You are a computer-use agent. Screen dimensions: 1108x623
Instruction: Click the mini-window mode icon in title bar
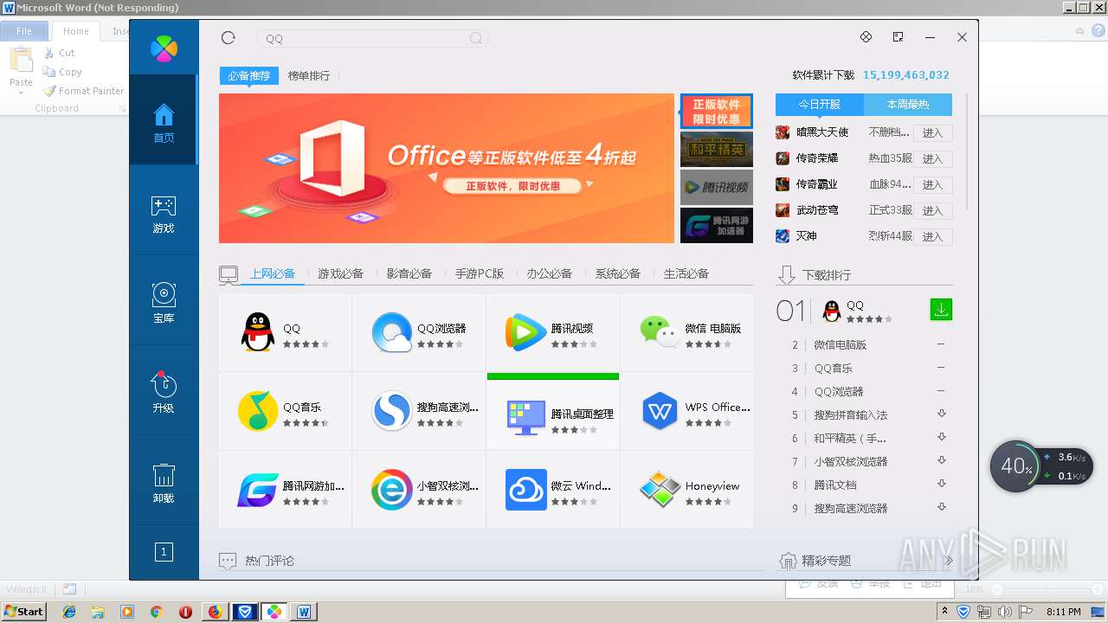(x=898, y=37)
